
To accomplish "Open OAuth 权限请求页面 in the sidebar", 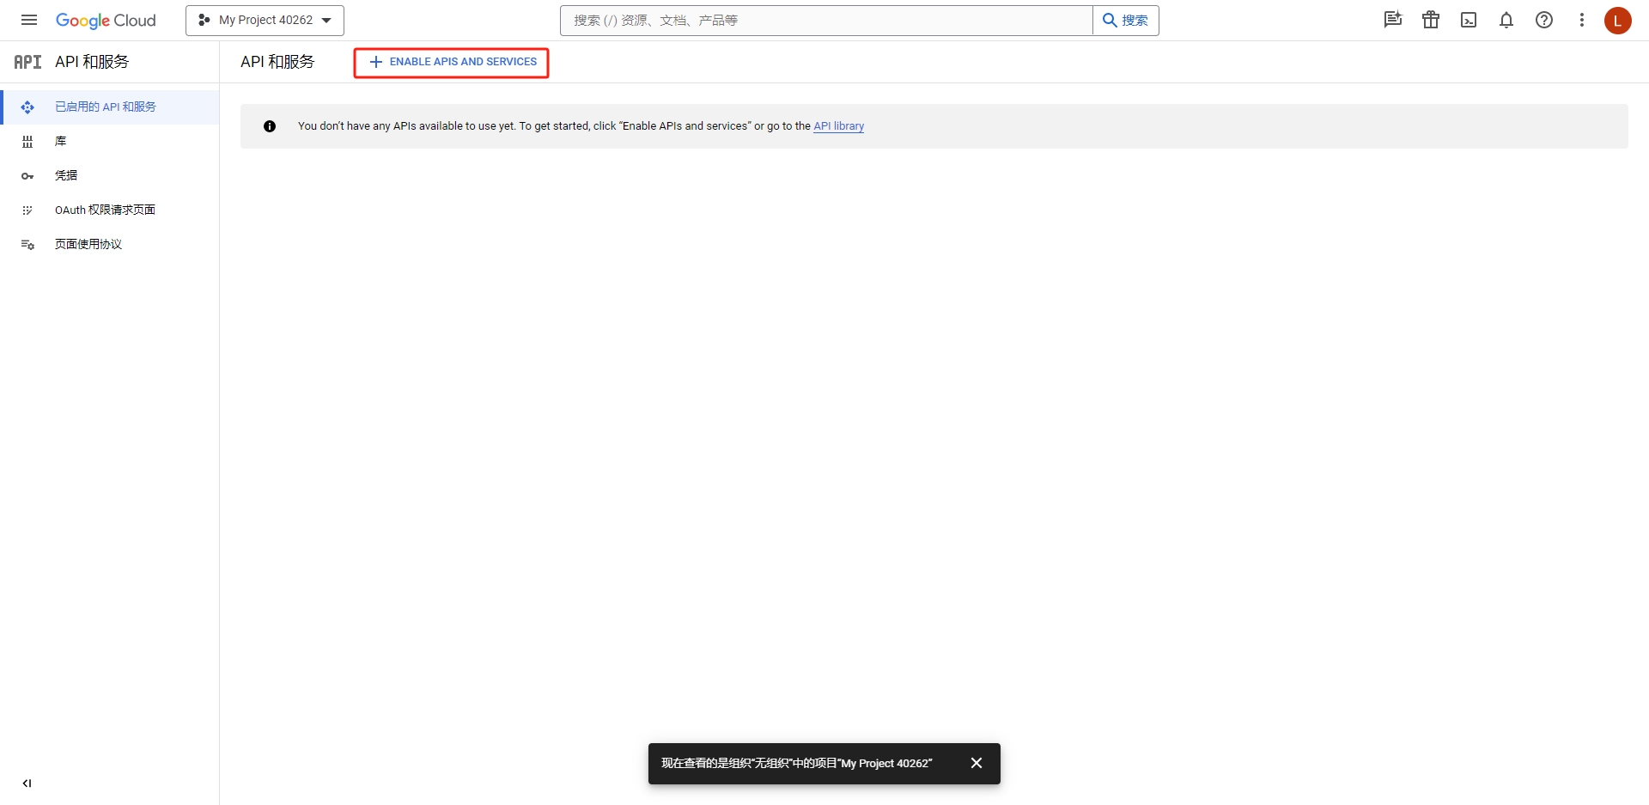I will [110, 210].
